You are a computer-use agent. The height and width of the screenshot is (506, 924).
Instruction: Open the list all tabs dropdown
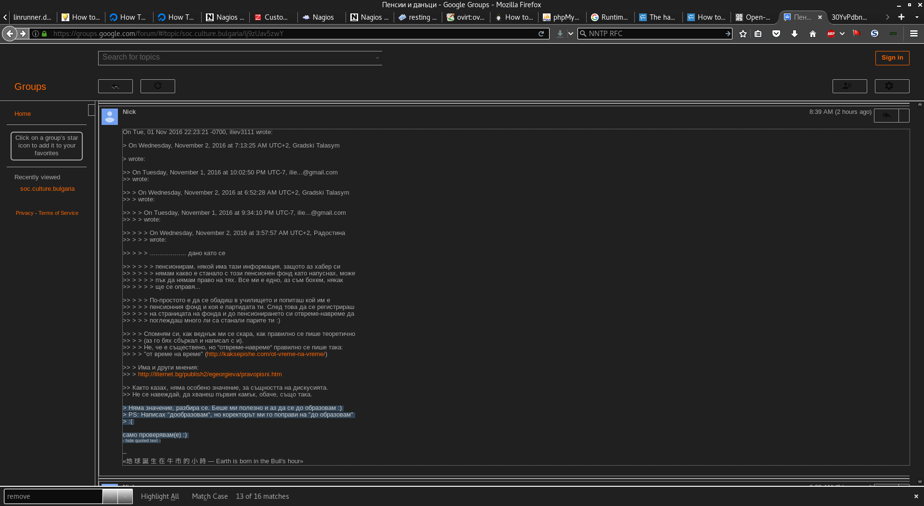coord(916,17)
